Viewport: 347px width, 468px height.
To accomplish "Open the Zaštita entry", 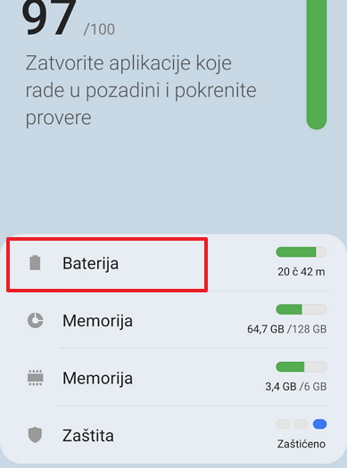I will (x=173, y=435).
